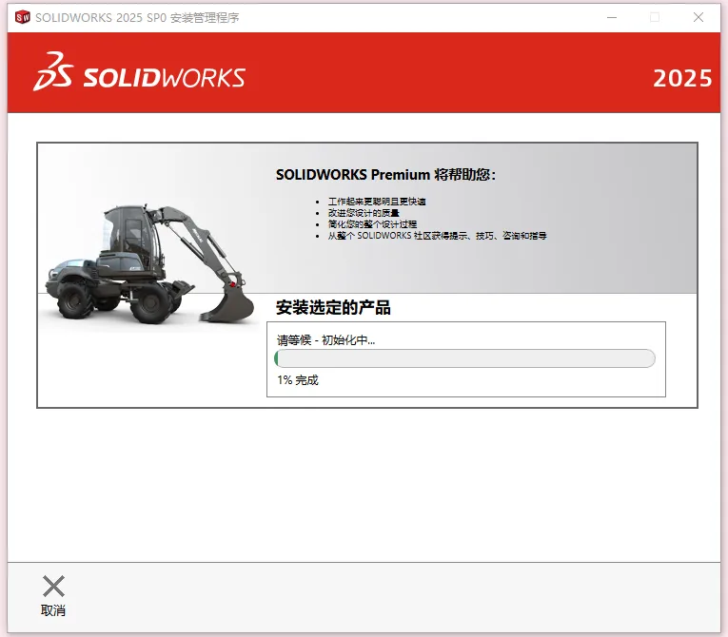Minimize the installation manager window

[x=612, y=18]
